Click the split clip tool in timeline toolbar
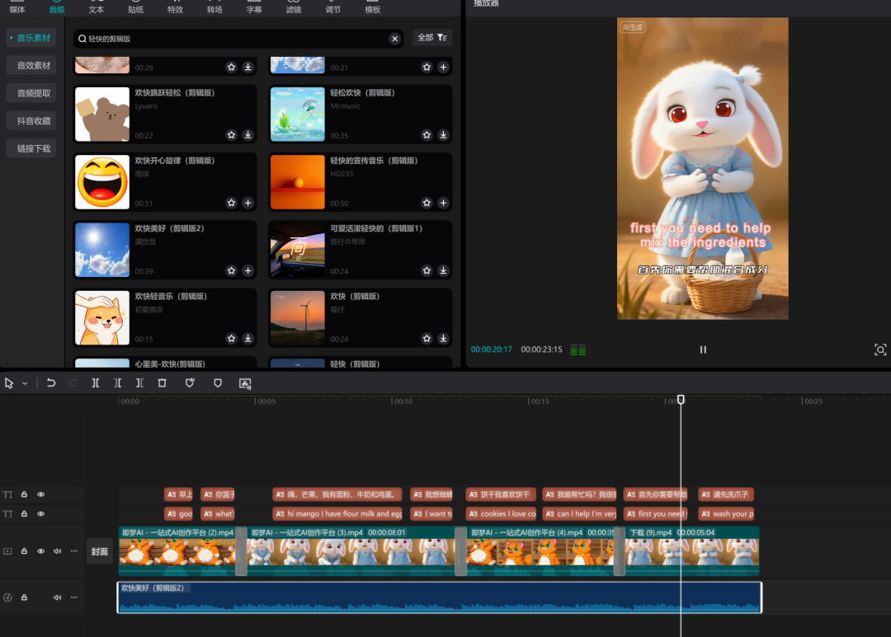 click(x=96, y=383)
